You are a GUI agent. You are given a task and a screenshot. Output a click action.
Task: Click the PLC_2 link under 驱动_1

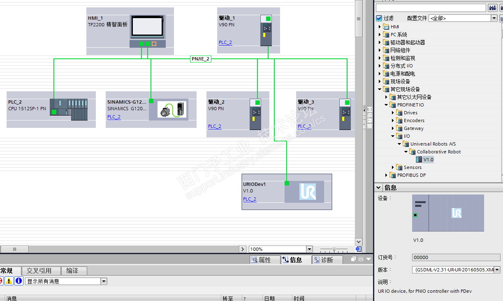(x=225, y=43)
